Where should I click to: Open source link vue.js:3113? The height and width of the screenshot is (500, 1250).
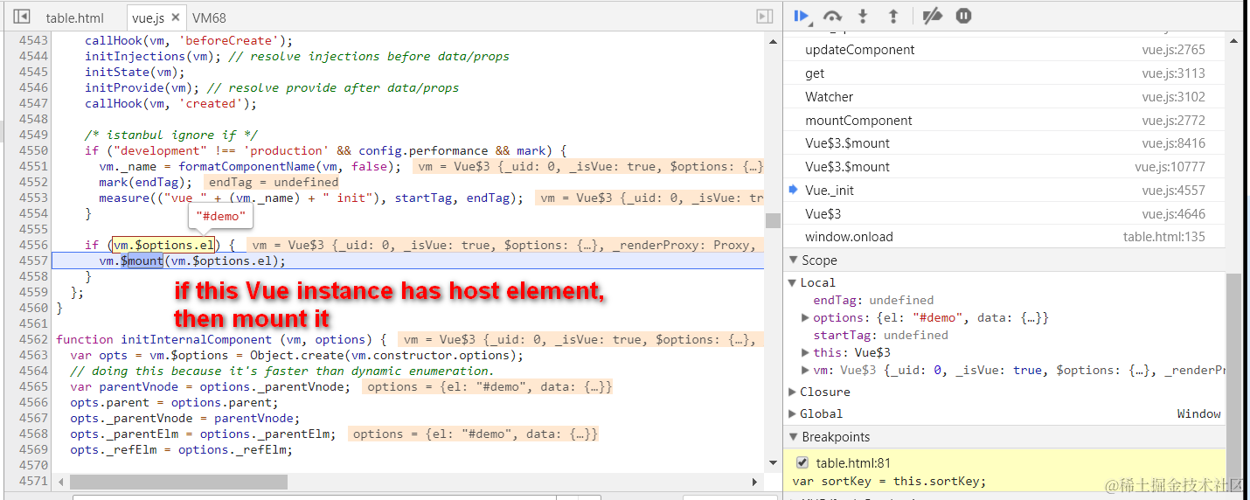[1173, 73]
